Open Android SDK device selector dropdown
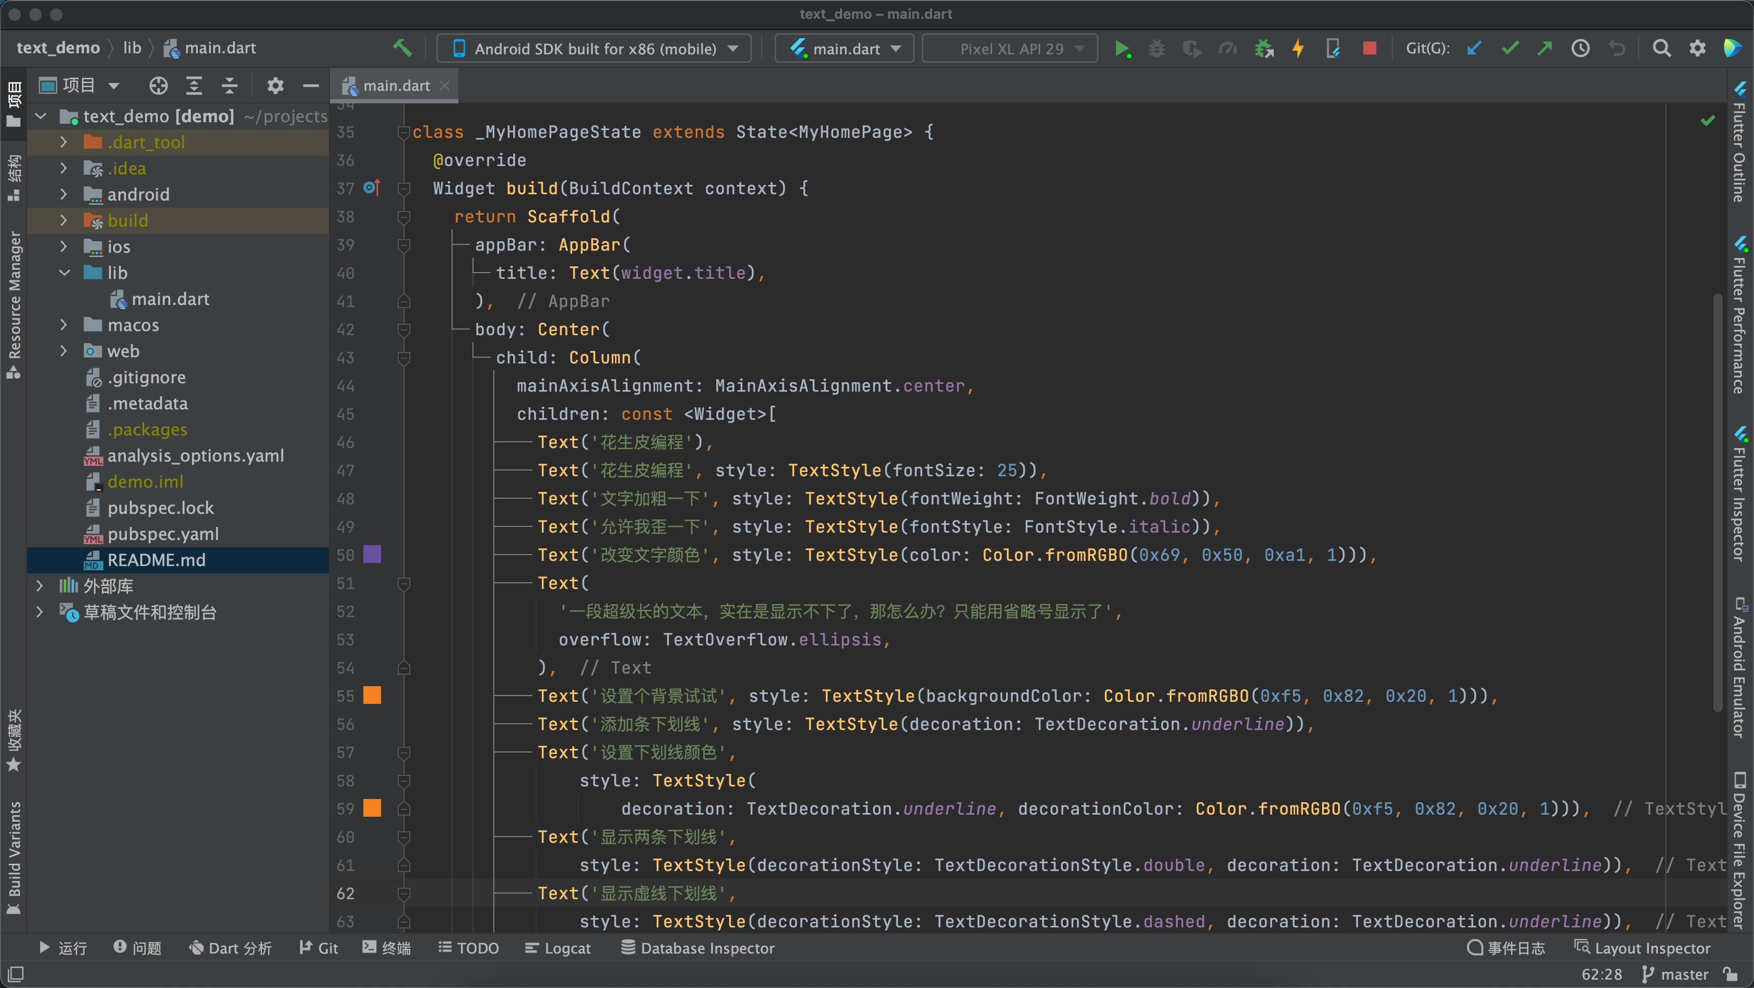Viewport: 1754px width, 988px height. pyautogui.click(x=594, y=49)
